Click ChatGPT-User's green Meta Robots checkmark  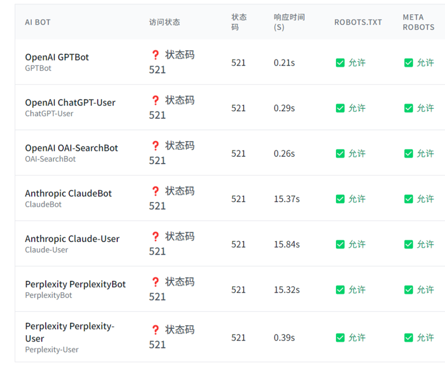click(x=408, y=108)
